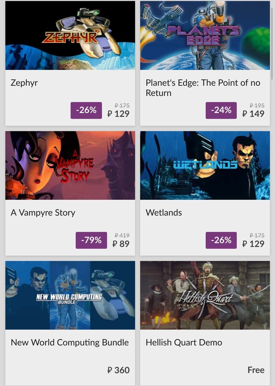275x386 pixels.
Task: Select Planet's Edge -24% discount badge
Action: coord(221,110)
